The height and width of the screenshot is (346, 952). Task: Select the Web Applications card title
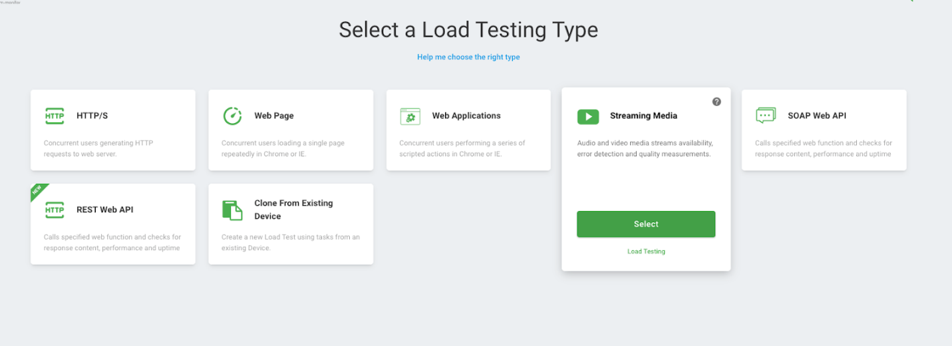(x=466, y=116)
